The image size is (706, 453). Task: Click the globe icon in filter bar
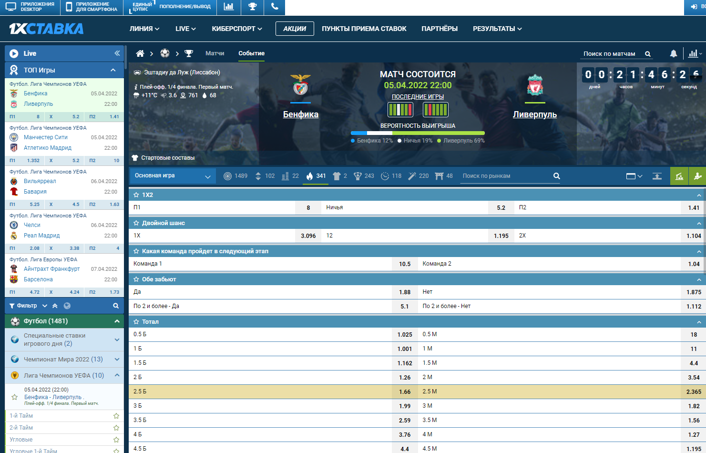click(x=67, y=306)
